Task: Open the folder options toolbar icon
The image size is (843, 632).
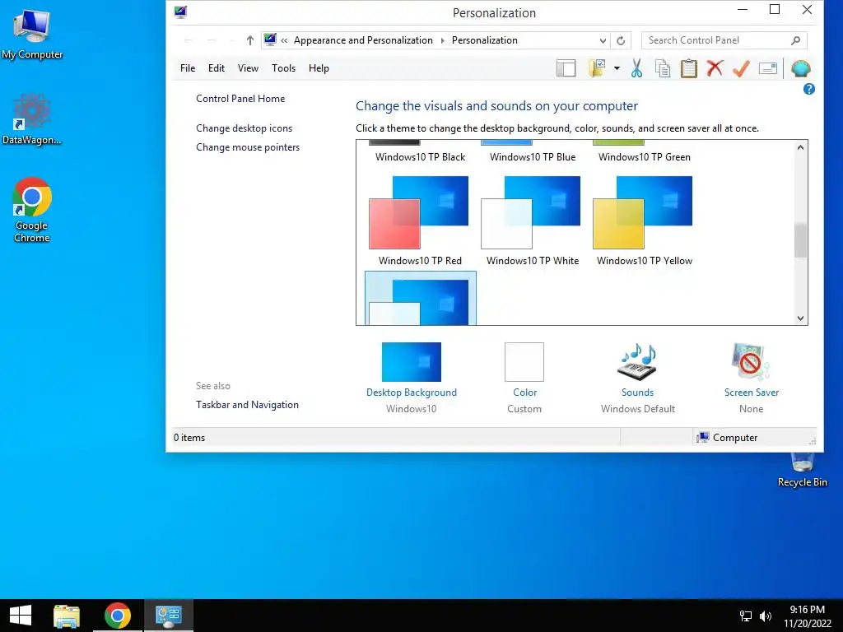Action: 598,68
